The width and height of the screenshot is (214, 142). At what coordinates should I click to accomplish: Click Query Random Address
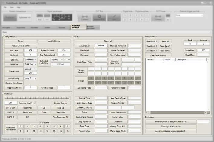click(118, 88)
